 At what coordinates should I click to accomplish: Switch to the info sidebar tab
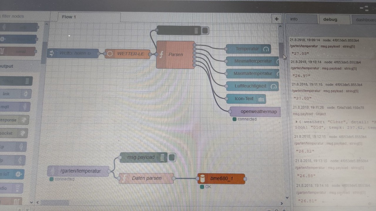click(x=294, y=19)
